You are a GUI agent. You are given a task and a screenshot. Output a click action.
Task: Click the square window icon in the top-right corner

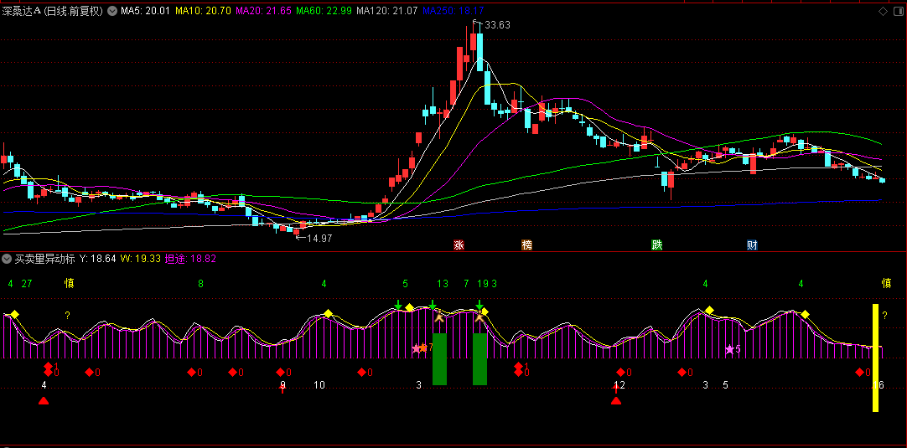(x=898, y=11)
